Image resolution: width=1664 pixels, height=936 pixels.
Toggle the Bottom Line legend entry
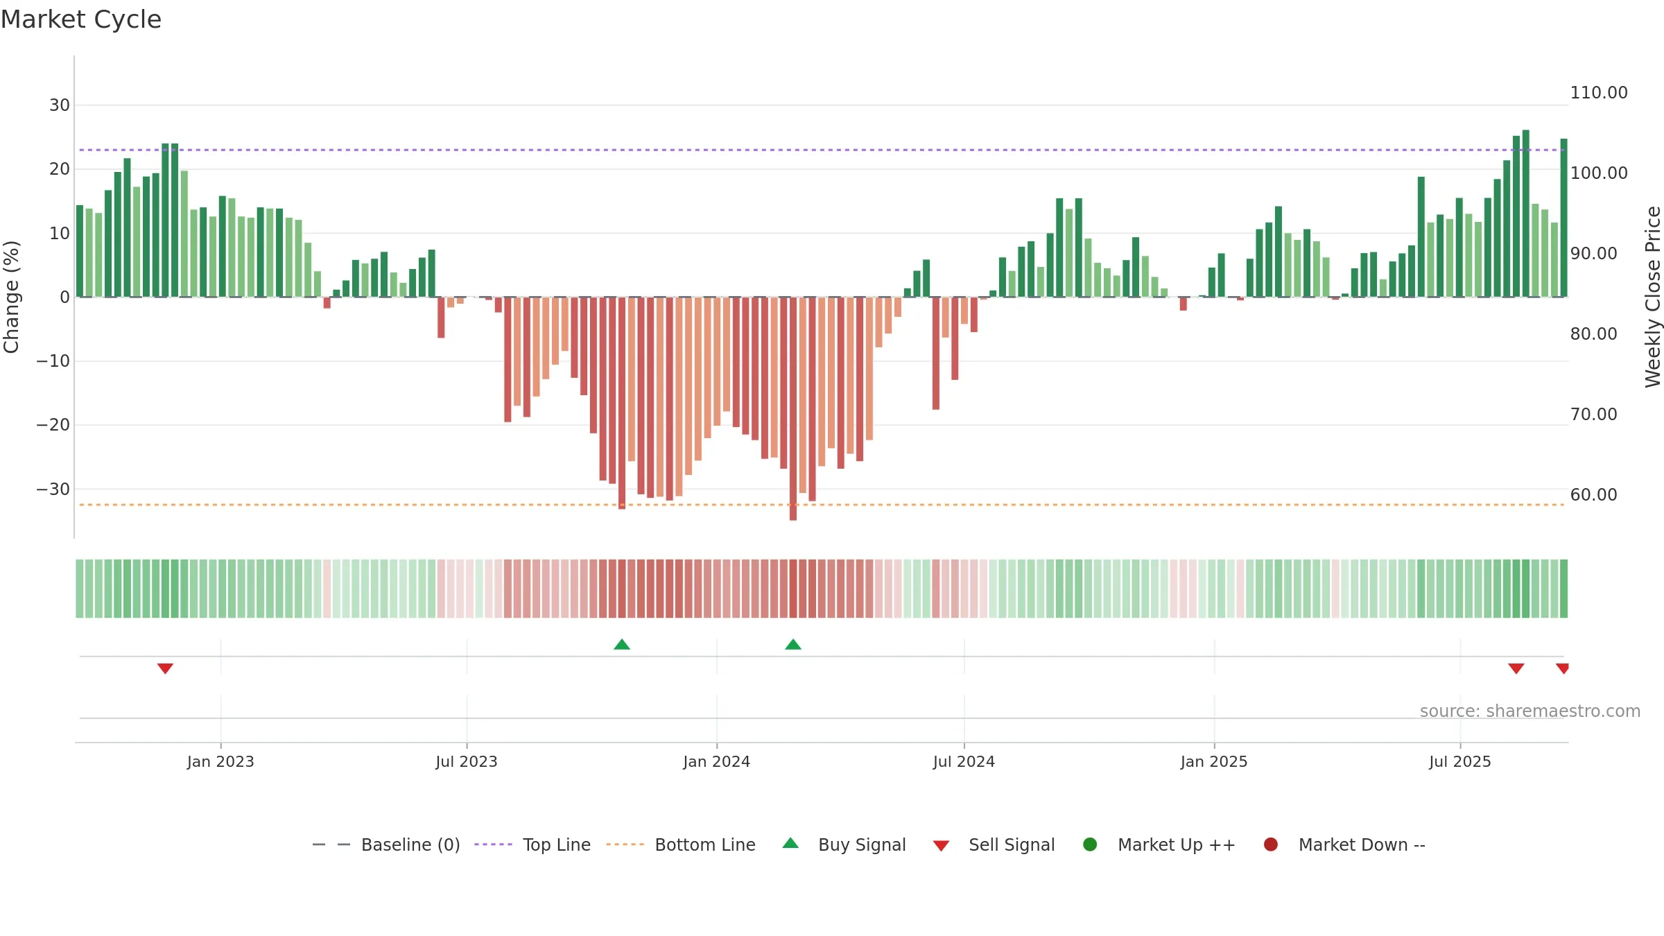[681, 844]
